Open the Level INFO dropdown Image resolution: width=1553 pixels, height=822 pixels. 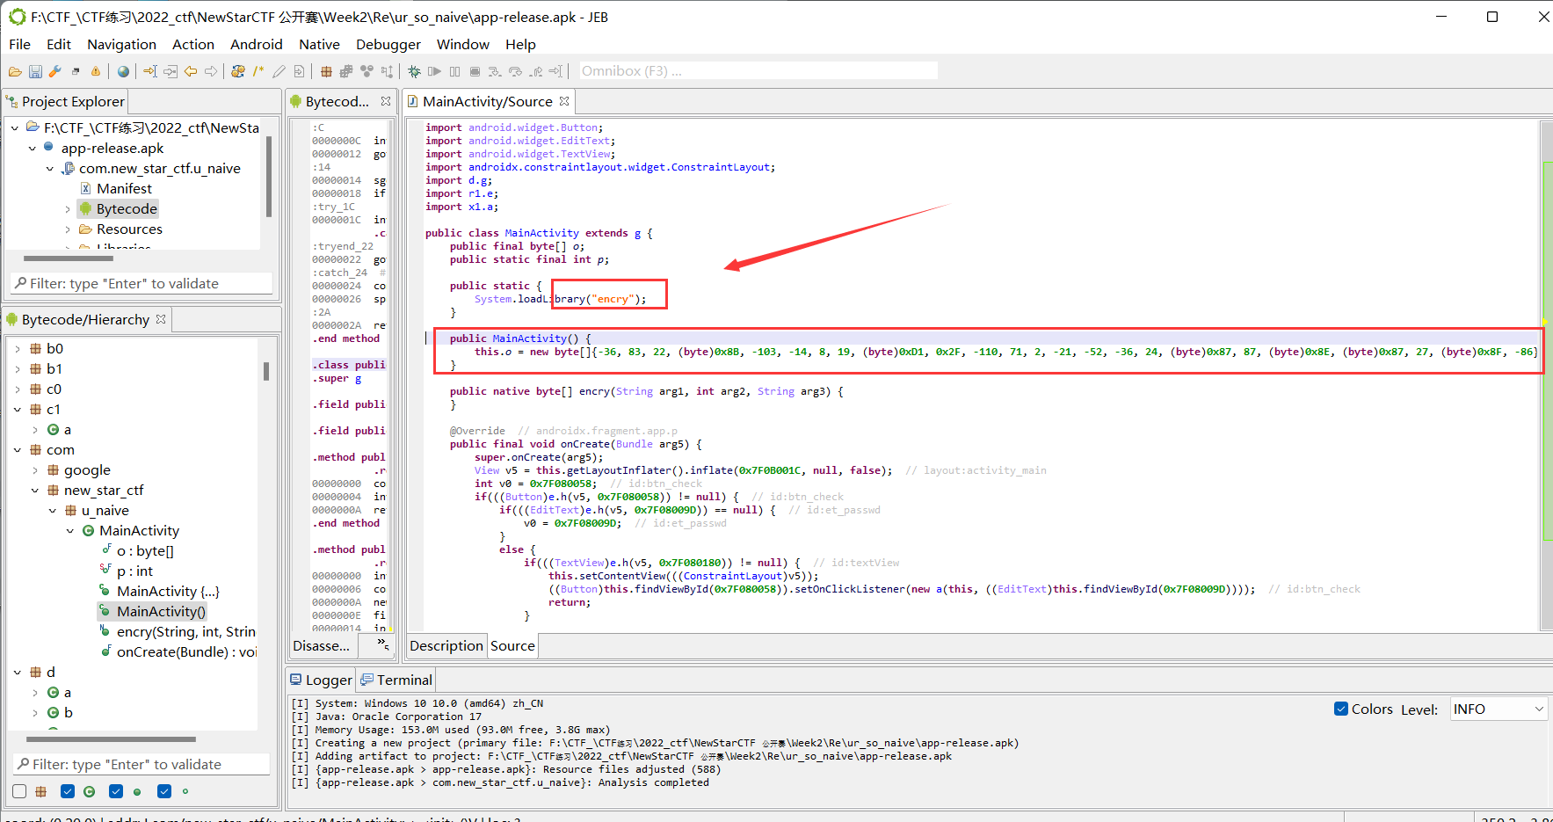(x=1498, y=709)
